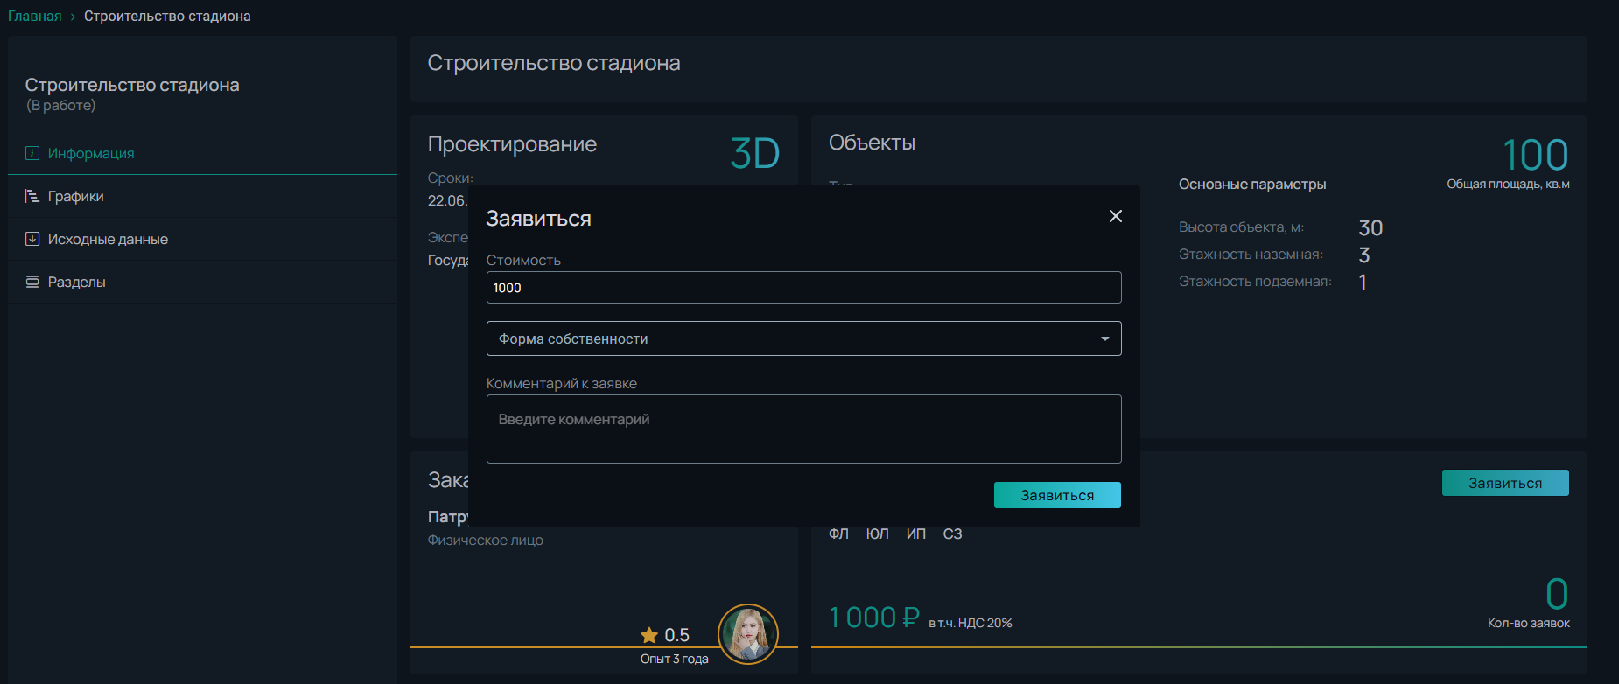The width and height of the screenshot is (1619, 684).
Task: Open the Разделы menu item
Action: tap(76, 282)
